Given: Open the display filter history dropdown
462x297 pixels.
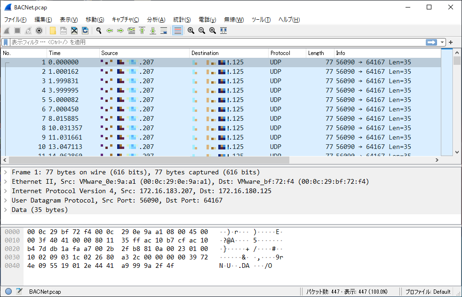Looking at the screenshot, I should click(442, 42).
